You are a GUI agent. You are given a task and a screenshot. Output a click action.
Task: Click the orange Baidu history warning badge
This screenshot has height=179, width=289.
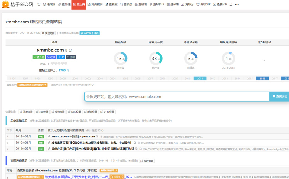click(32, 85)
